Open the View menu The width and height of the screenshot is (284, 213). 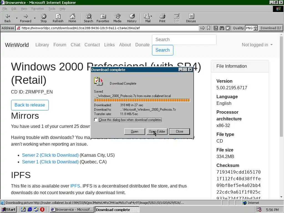point(24,9)
